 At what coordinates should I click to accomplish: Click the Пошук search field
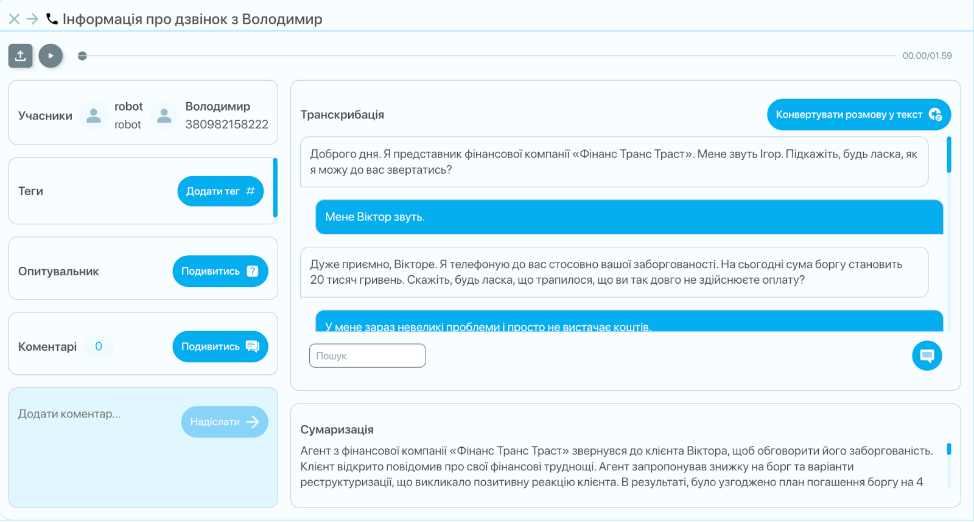pos(367,355)
